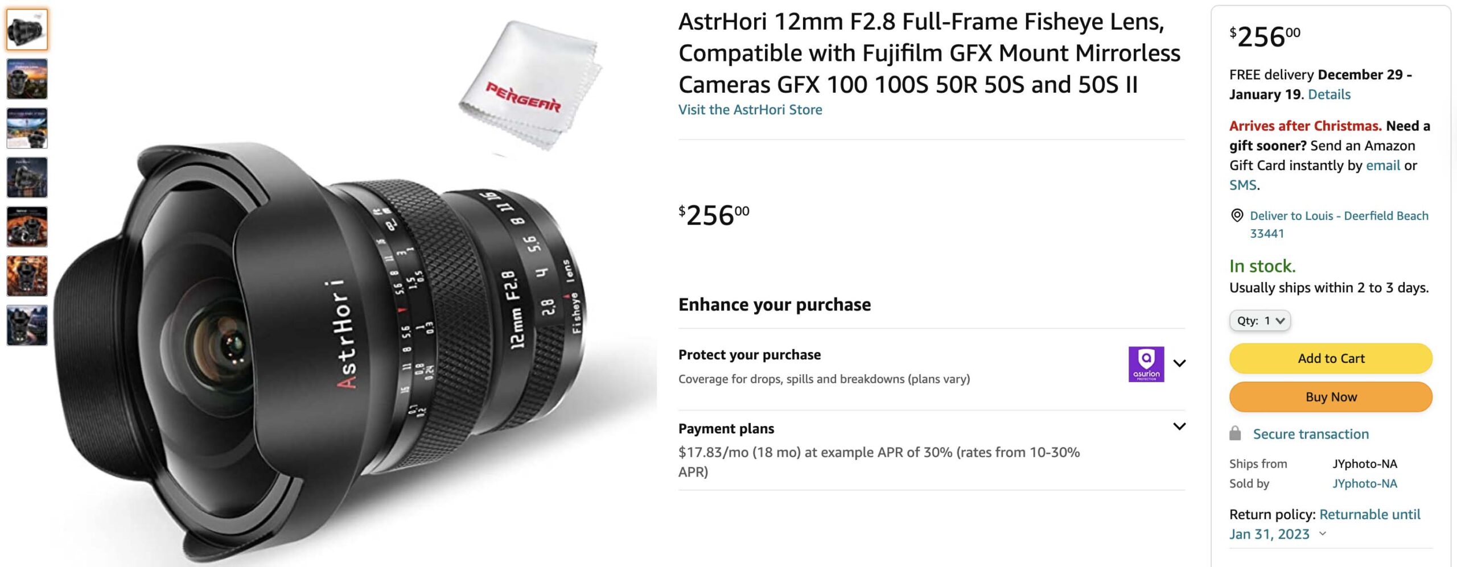The image size is (1457, 567).
Task: Open the delivery Details link
Action: (1329, 94)
